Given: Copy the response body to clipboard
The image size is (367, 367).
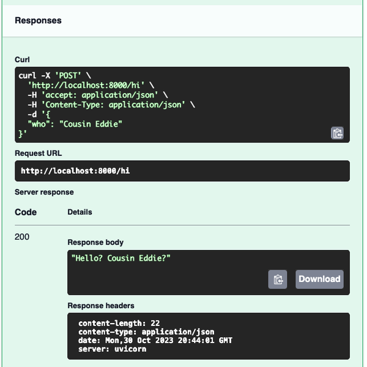Looking at the screenshot, I should [x=278, y=279].
